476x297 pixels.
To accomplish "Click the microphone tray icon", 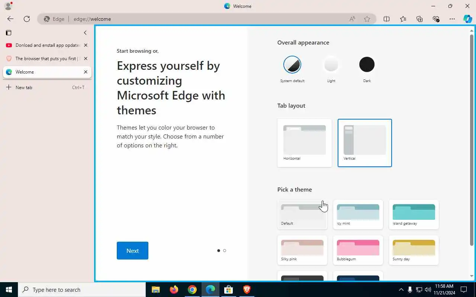I will coord(410,290).
